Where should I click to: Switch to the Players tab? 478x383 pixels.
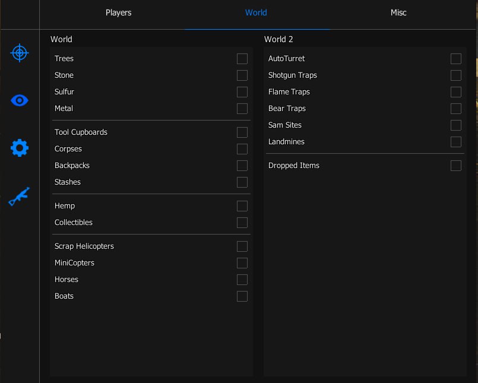pyautogui.click(x=118, y=12)
